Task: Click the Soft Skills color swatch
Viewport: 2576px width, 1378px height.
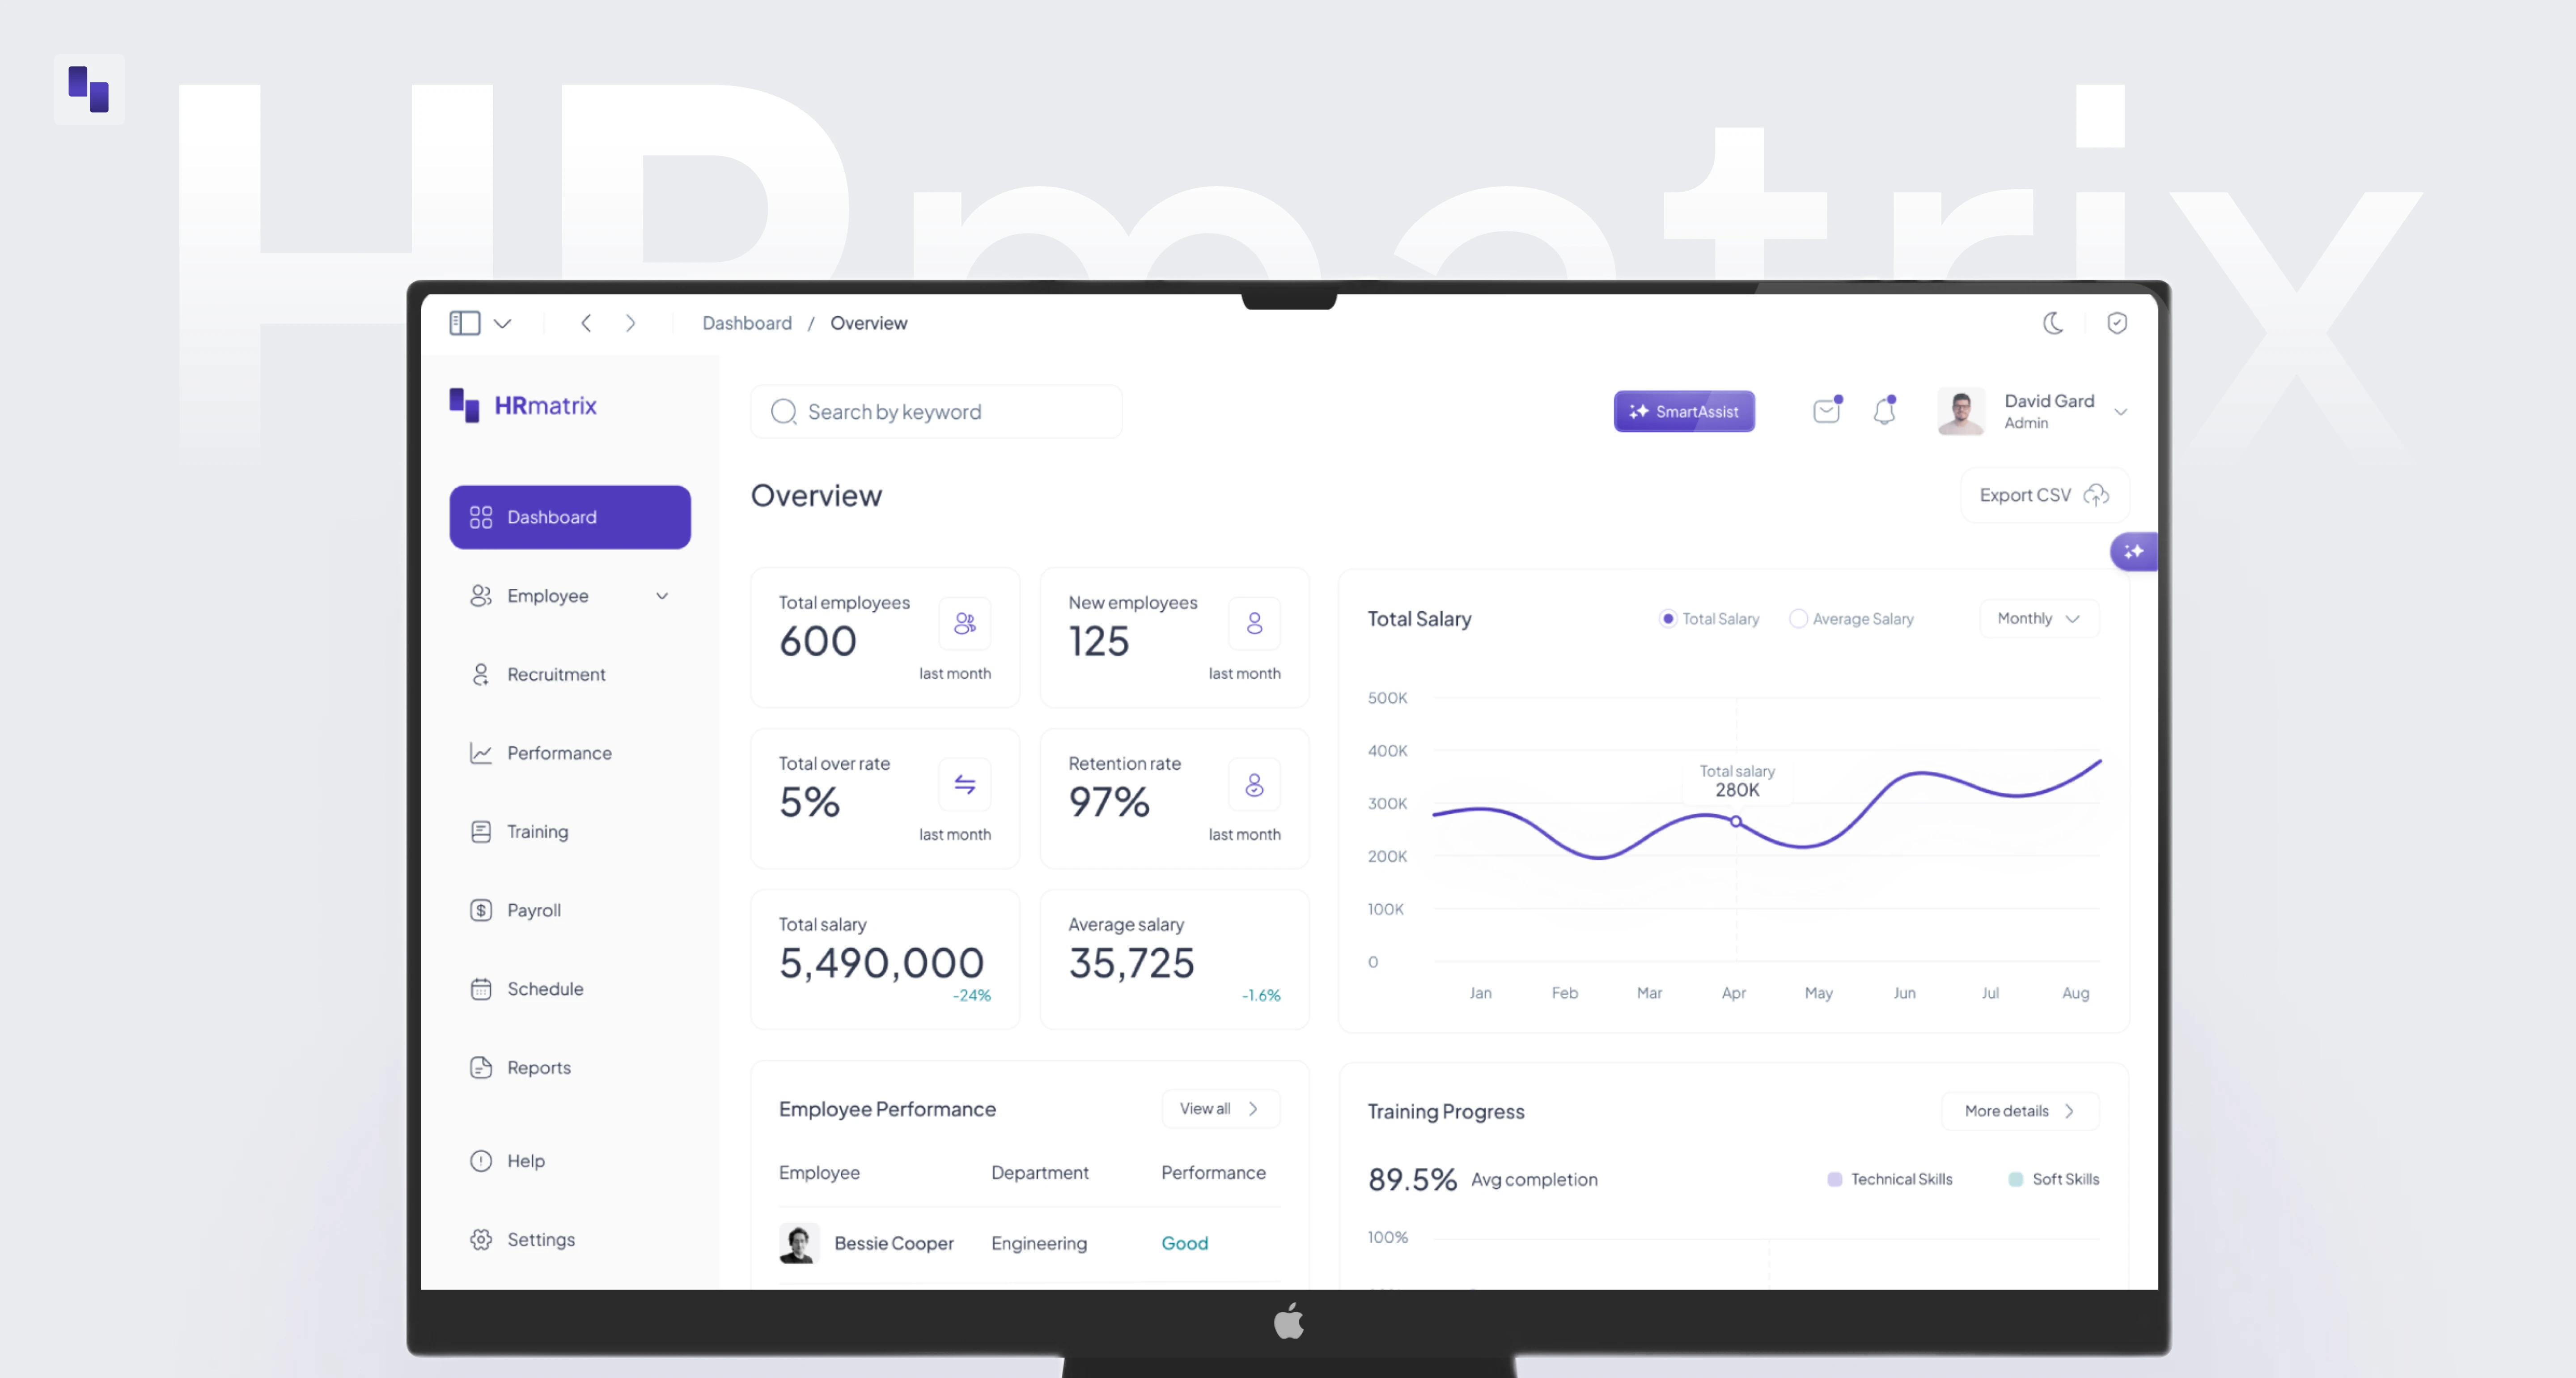Action: pyautogui.click(x=2016, y=1179)
